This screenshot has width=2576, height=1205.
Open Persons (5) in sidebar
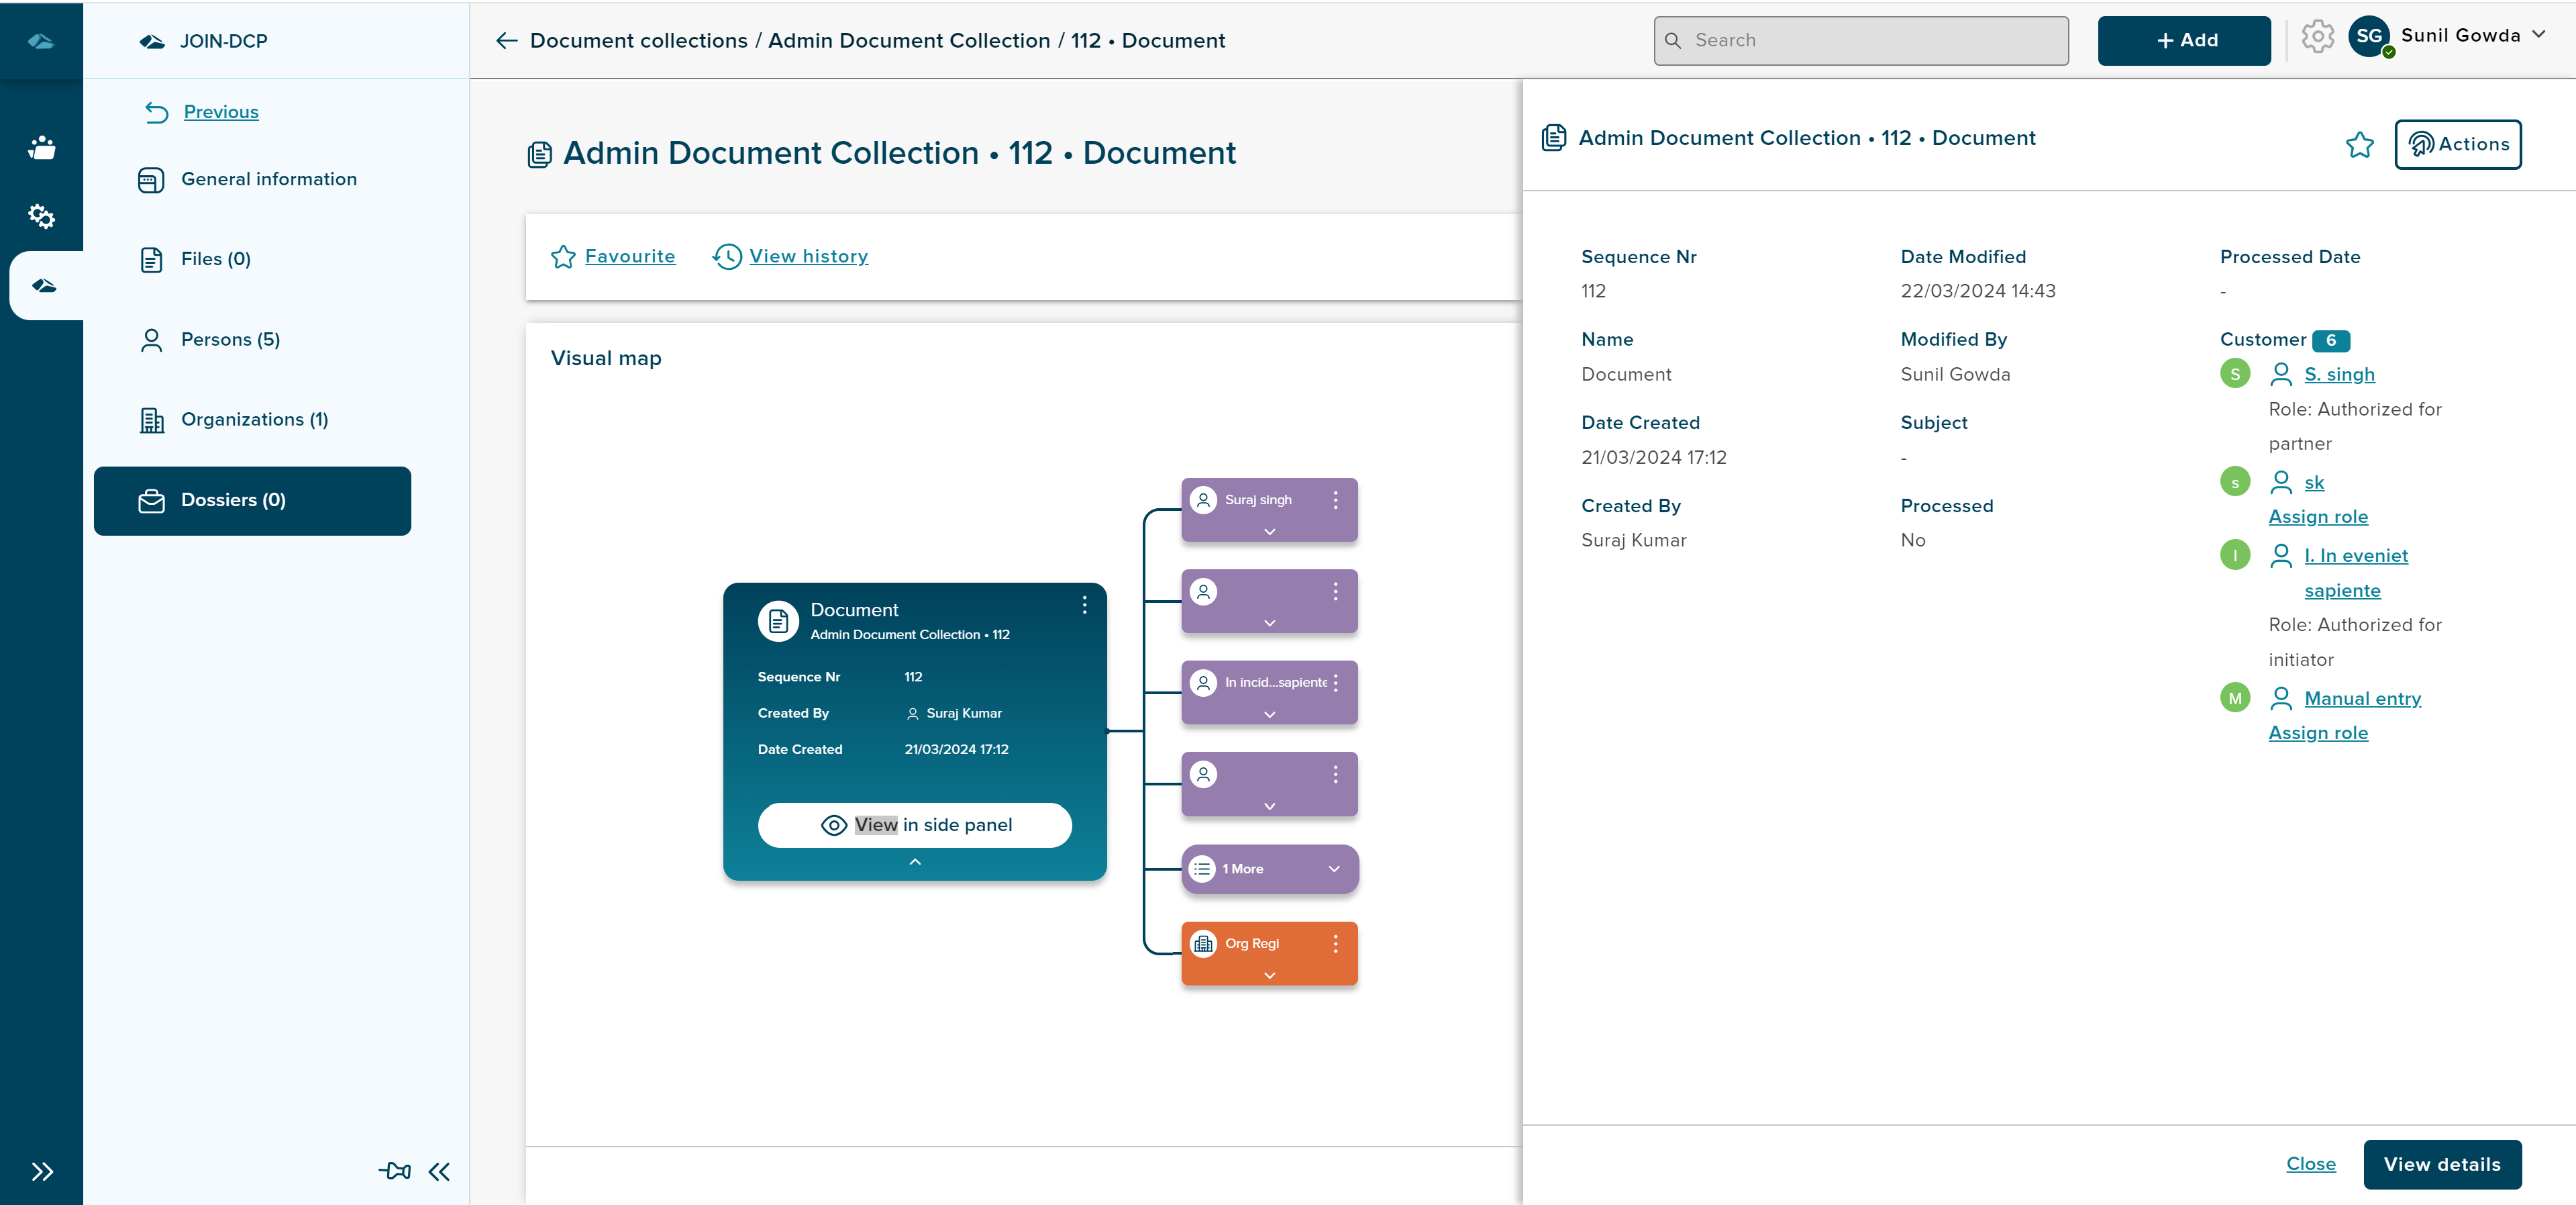coord(230,339)
